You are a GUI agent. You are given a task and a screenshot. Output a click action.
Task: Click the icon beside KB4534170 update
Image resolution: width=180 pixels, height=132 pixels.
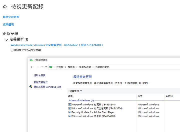[x=70, y=116]
